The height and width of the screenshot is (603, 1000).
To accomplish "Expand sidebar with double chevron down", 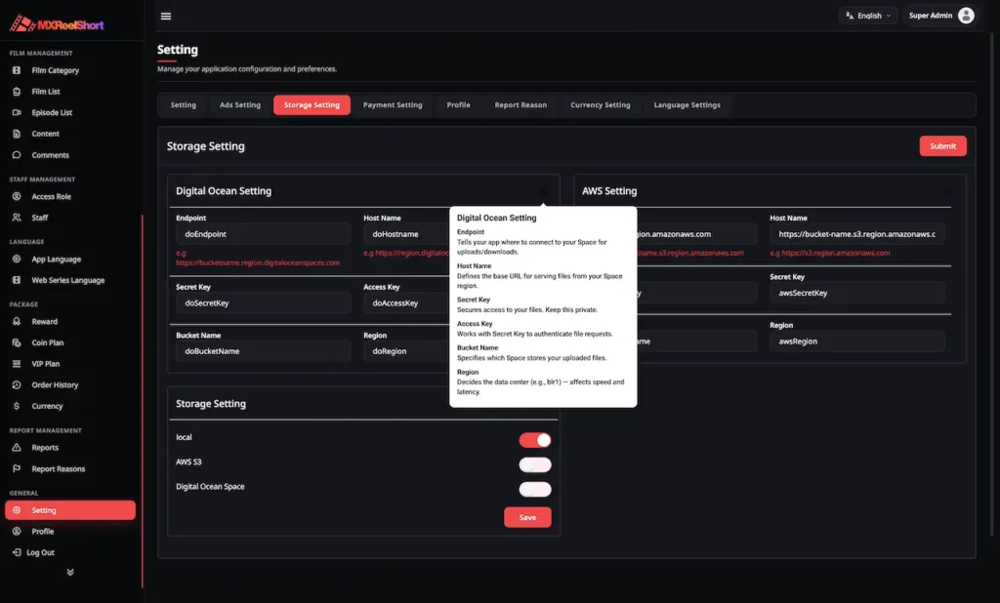I will (x=70, y=573).
